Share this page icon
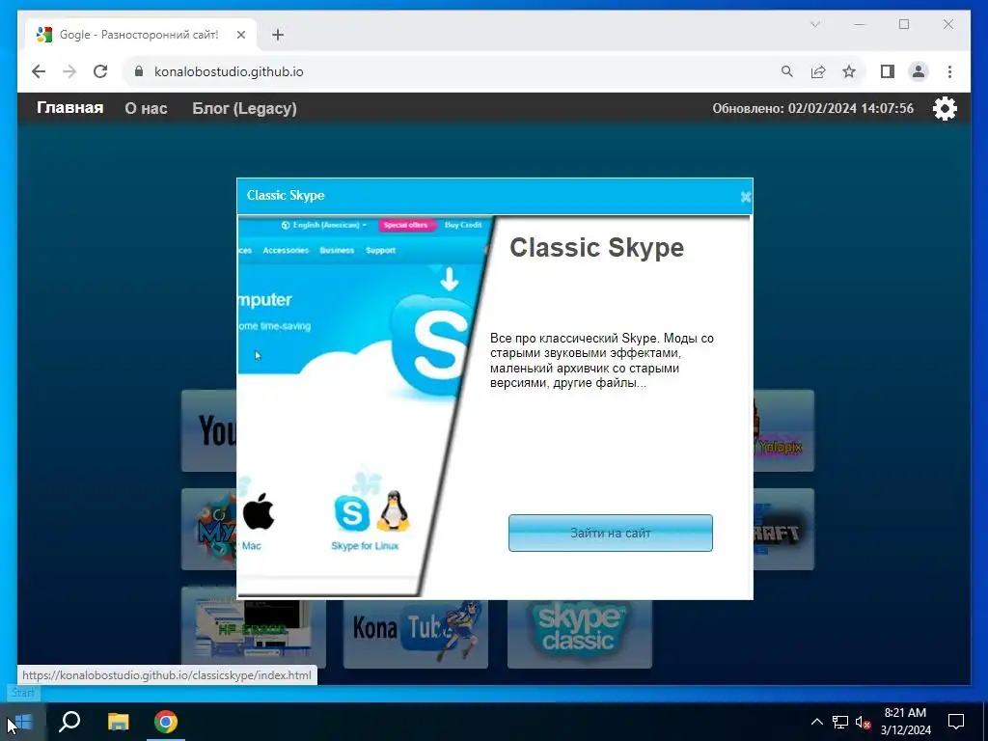Image resolution: width=988 pixels, height=741 pixels. 818,71
